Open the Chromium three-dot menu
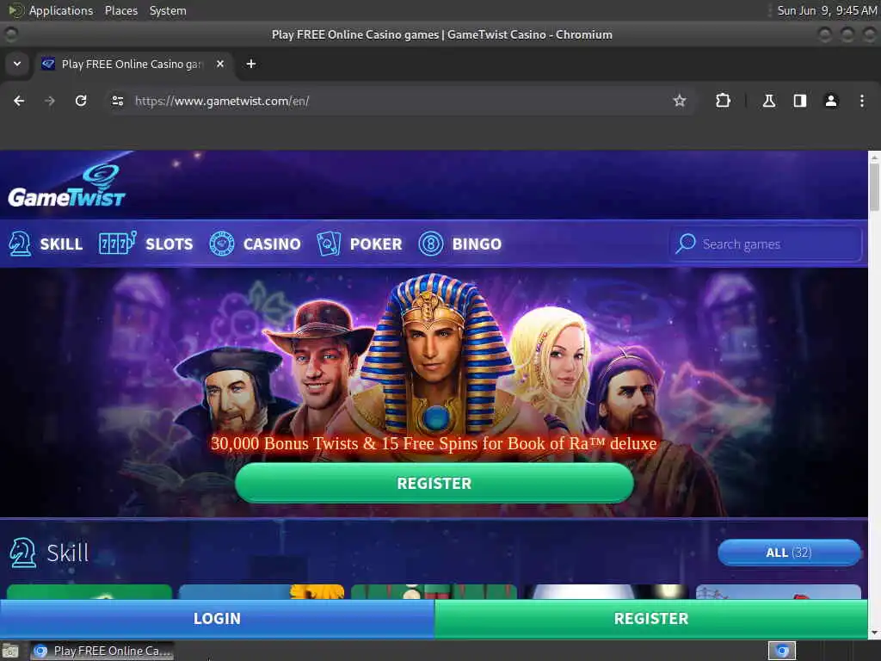The width and height of the screenshot is (881, 661). (x=862, y=101)
